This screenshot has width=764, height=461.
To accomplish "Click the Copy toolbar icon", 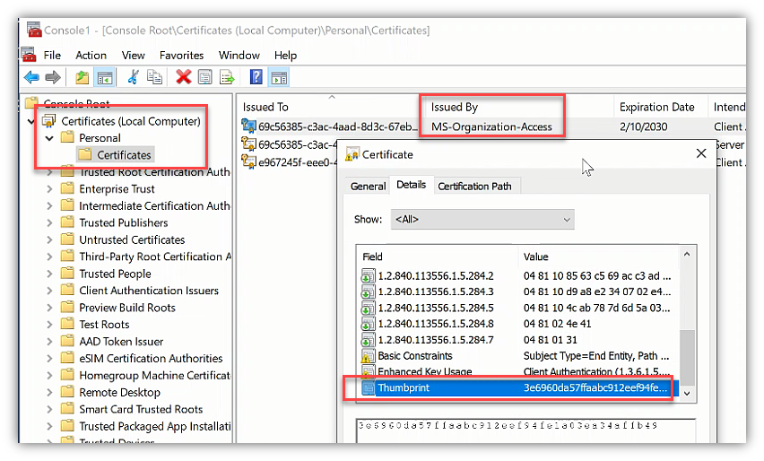I will tap(154, 77).
